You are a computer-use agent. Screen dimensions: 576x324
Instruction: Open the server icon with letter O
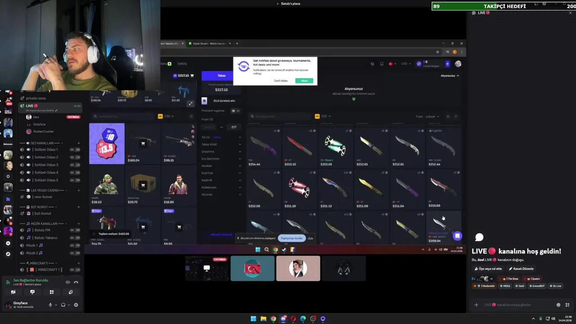coord(8,176)
